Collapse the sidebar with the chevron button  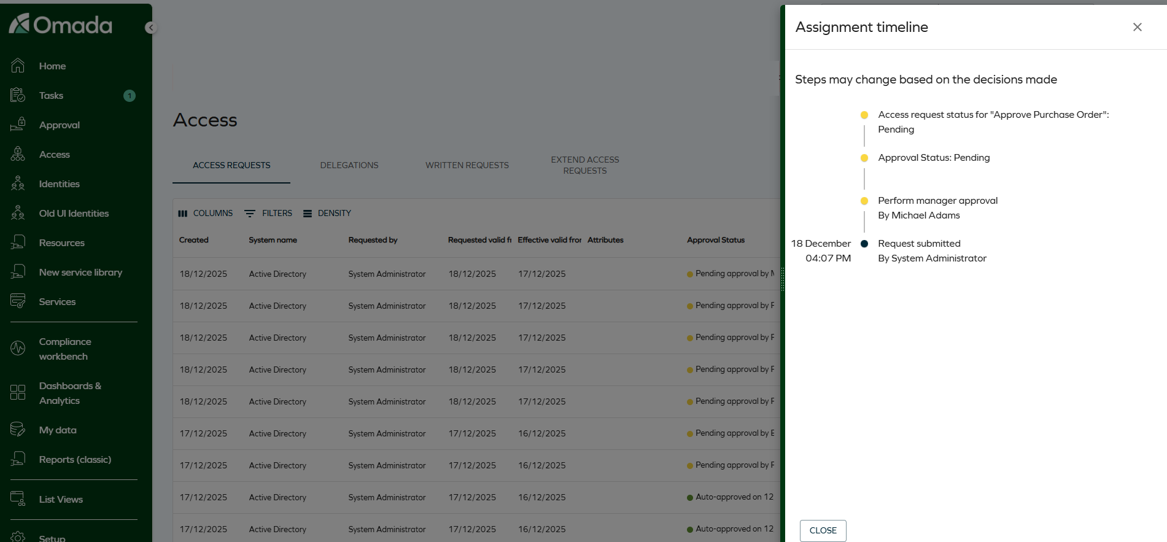(x=151, y=28)
